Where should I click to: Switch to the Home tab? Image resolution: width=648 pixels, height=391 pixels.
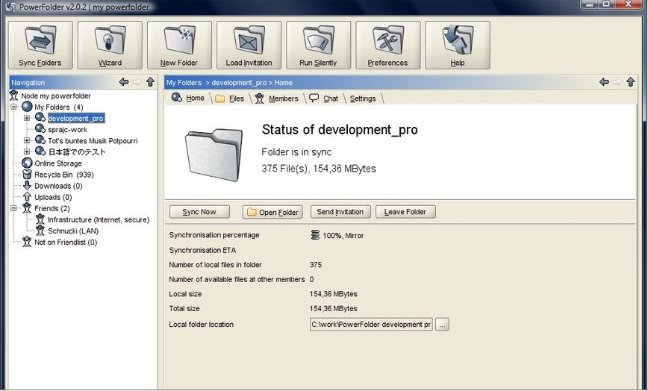188,98
